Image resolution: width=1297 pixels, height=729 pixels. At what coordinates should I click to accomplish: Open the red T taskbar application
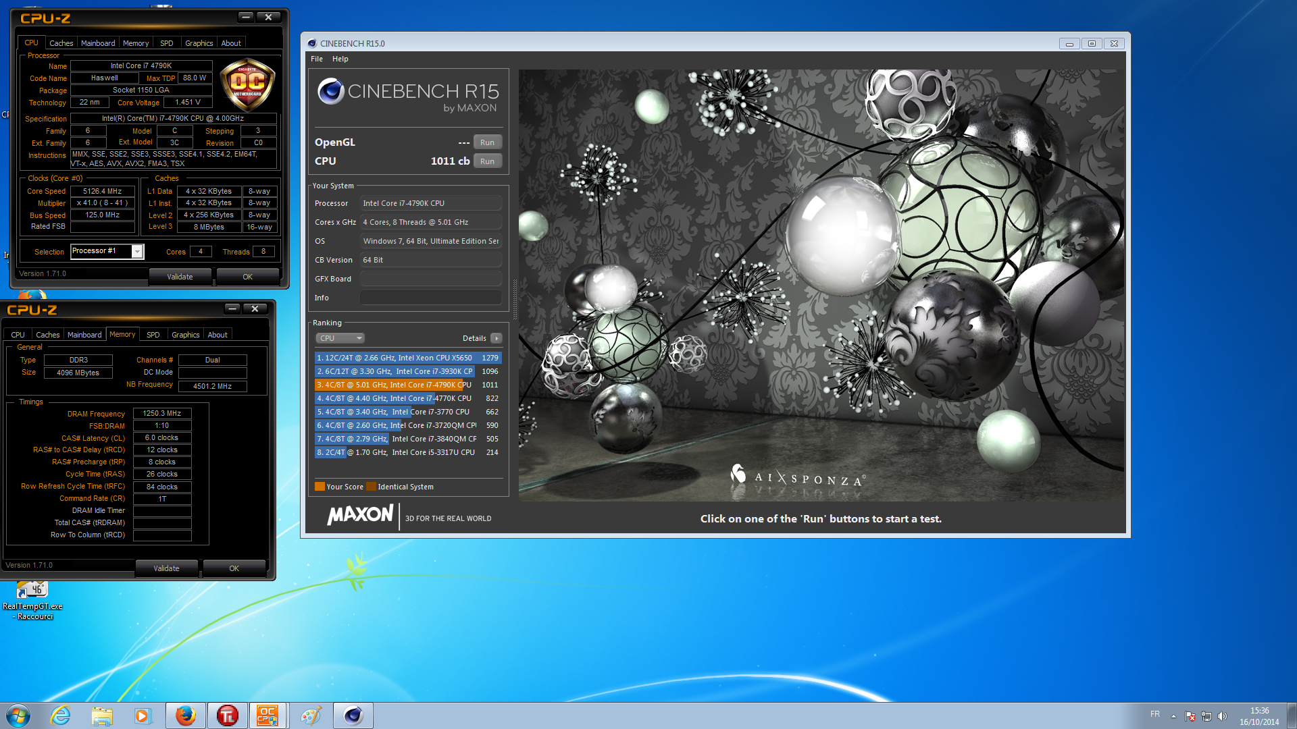point(227,715)
